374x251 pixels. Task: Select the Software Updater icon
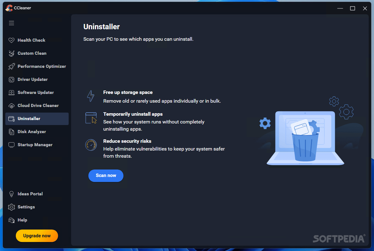click(x=11, y=92)
